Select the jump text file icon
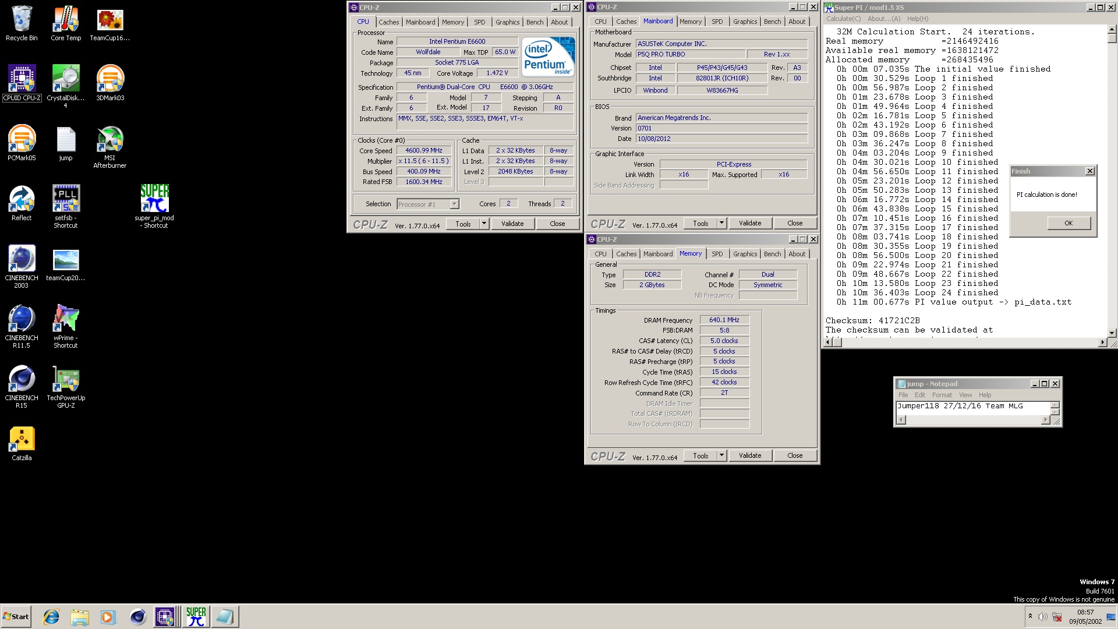 click(66, 143)
